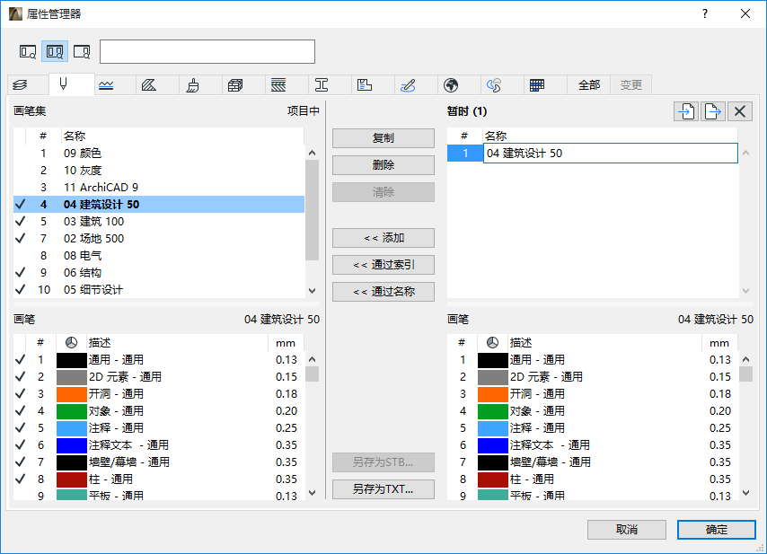
Task: Select 墙壁/幕墙 - 通用 row in right list
Action: [x=593, y=462]
